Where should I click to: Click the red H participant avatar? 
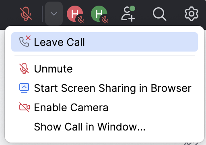pos(74,14)
